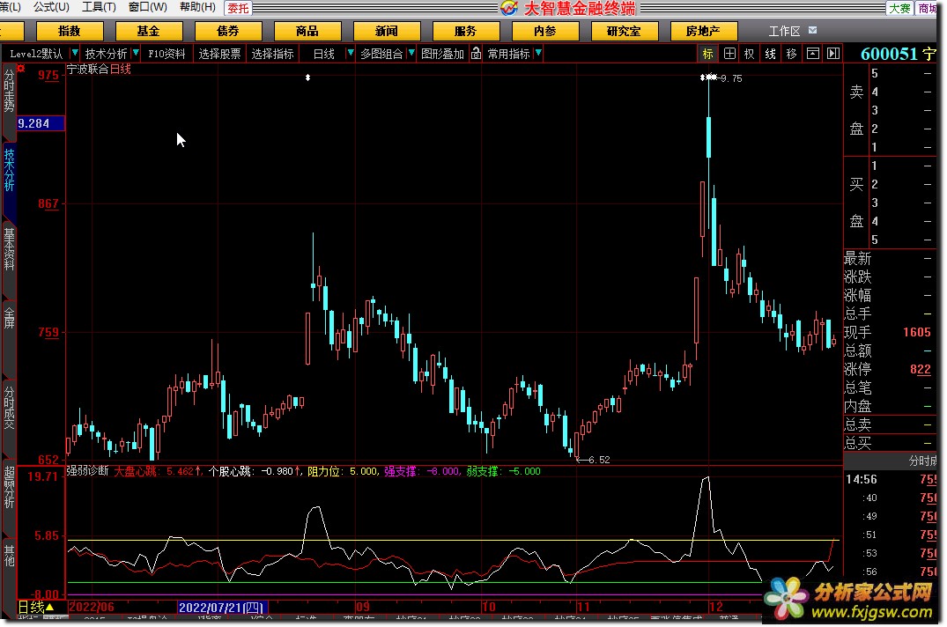Open the 工具(T) menu
The width and height of the screenshot is (947, 627).
(x=99, y=7)
